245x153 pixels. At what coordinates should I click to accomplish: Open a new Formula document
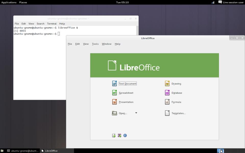point(173,102)
